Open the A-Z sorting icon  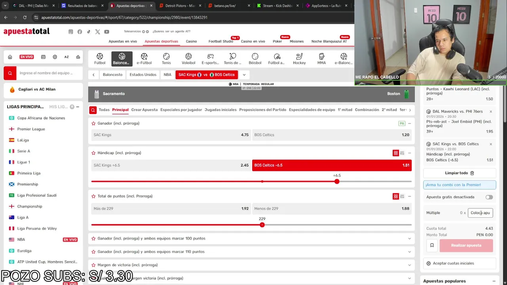[x=67, y=57]
